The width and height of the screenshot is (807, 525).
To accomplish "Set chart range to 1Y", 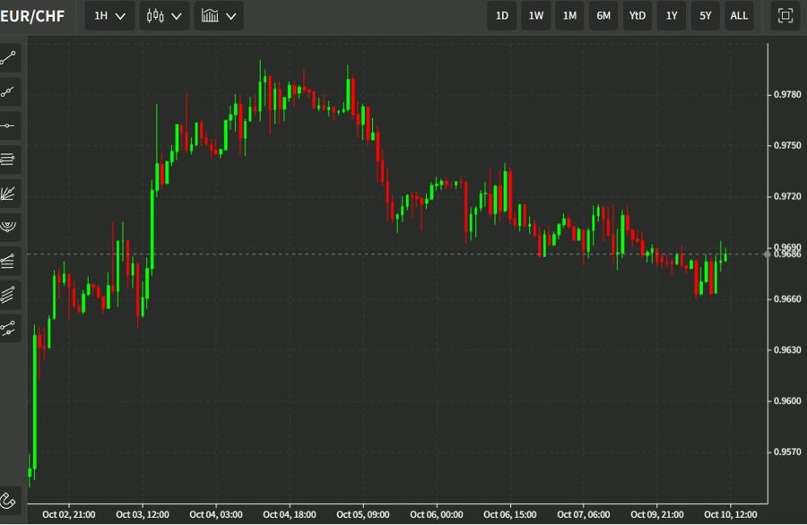I will [672, 16].
